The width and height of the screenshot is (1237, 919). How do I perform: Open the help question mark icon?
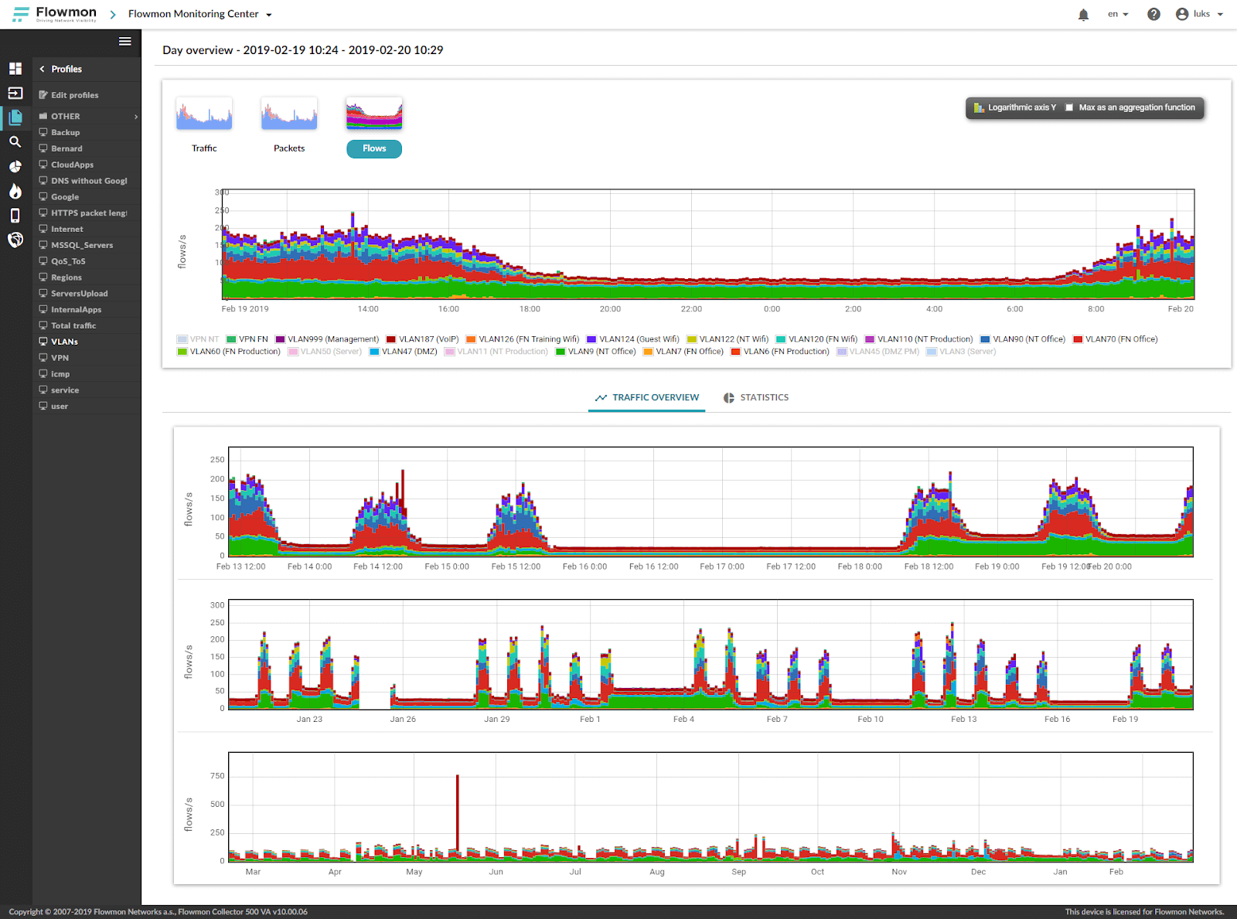coord(1154,15)
